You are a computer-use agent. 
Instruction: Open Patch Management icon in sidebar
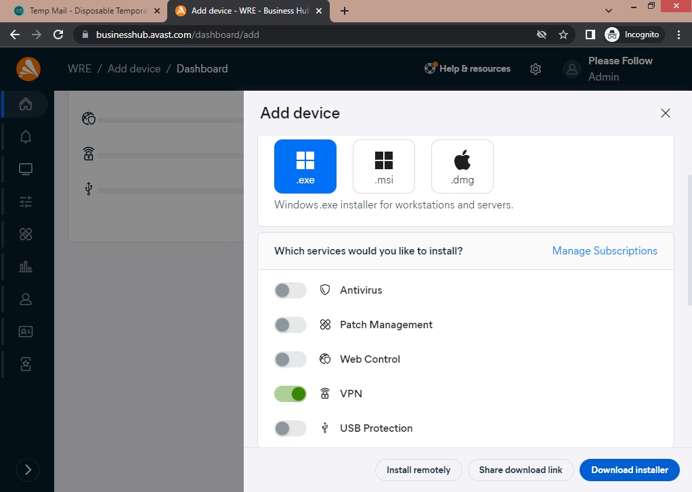point(26,234)
